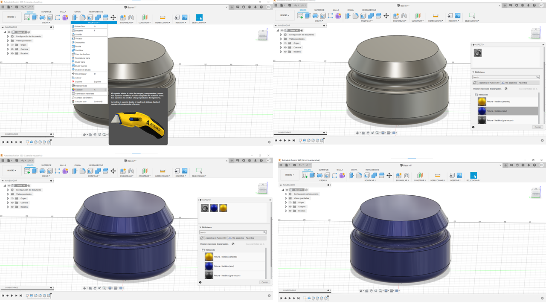This screenshot has height=307, width=546.
Task: Click the Save icon in top-right window
Action: point(289,6)
